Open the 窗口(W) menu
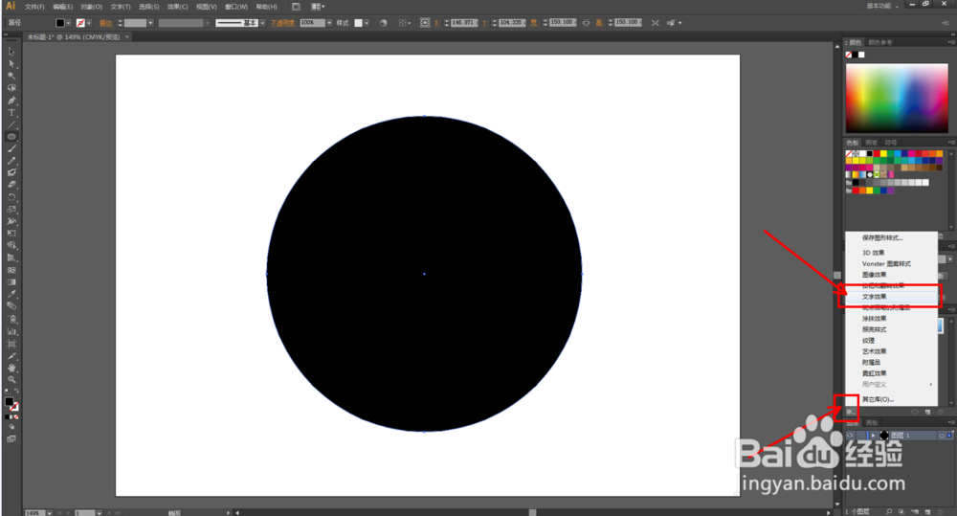957x516 pixels. (236, 7)
